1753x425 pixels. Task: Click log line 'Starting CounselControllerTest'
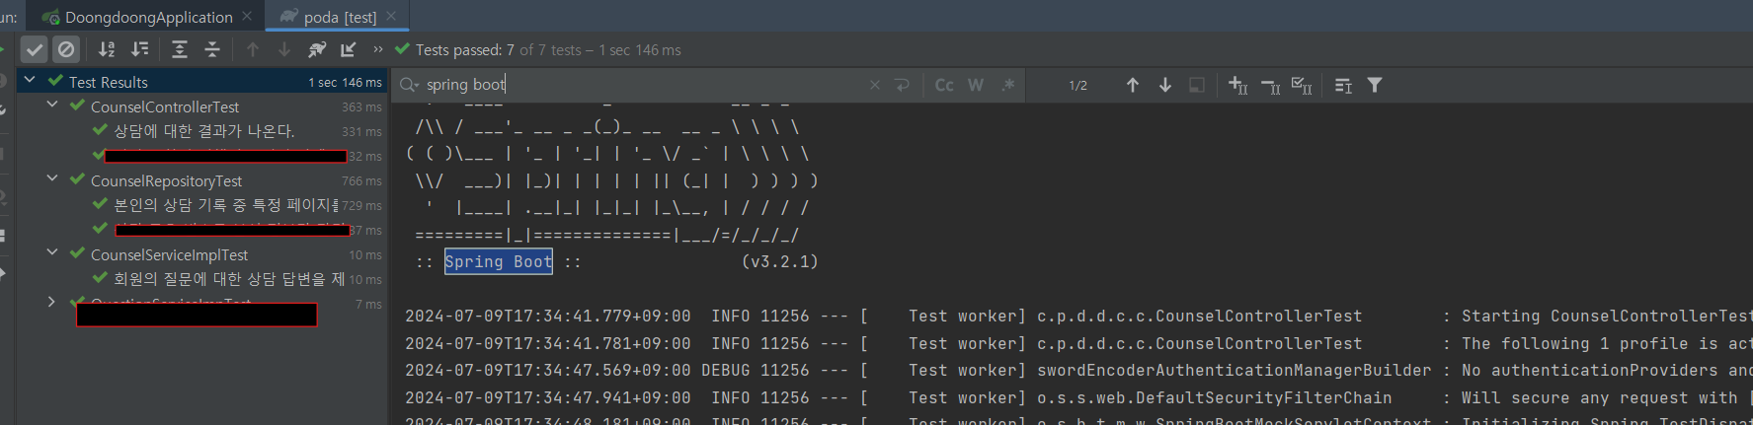(x=1607, y=316)
